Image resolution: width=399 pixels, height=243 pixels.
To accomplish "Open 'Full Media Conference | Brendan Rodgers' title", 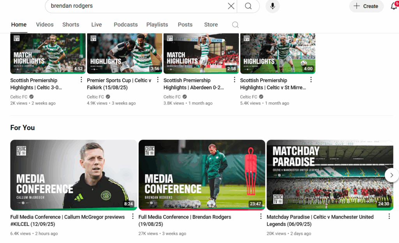I will pyautogui.click(x=185, y=220).
